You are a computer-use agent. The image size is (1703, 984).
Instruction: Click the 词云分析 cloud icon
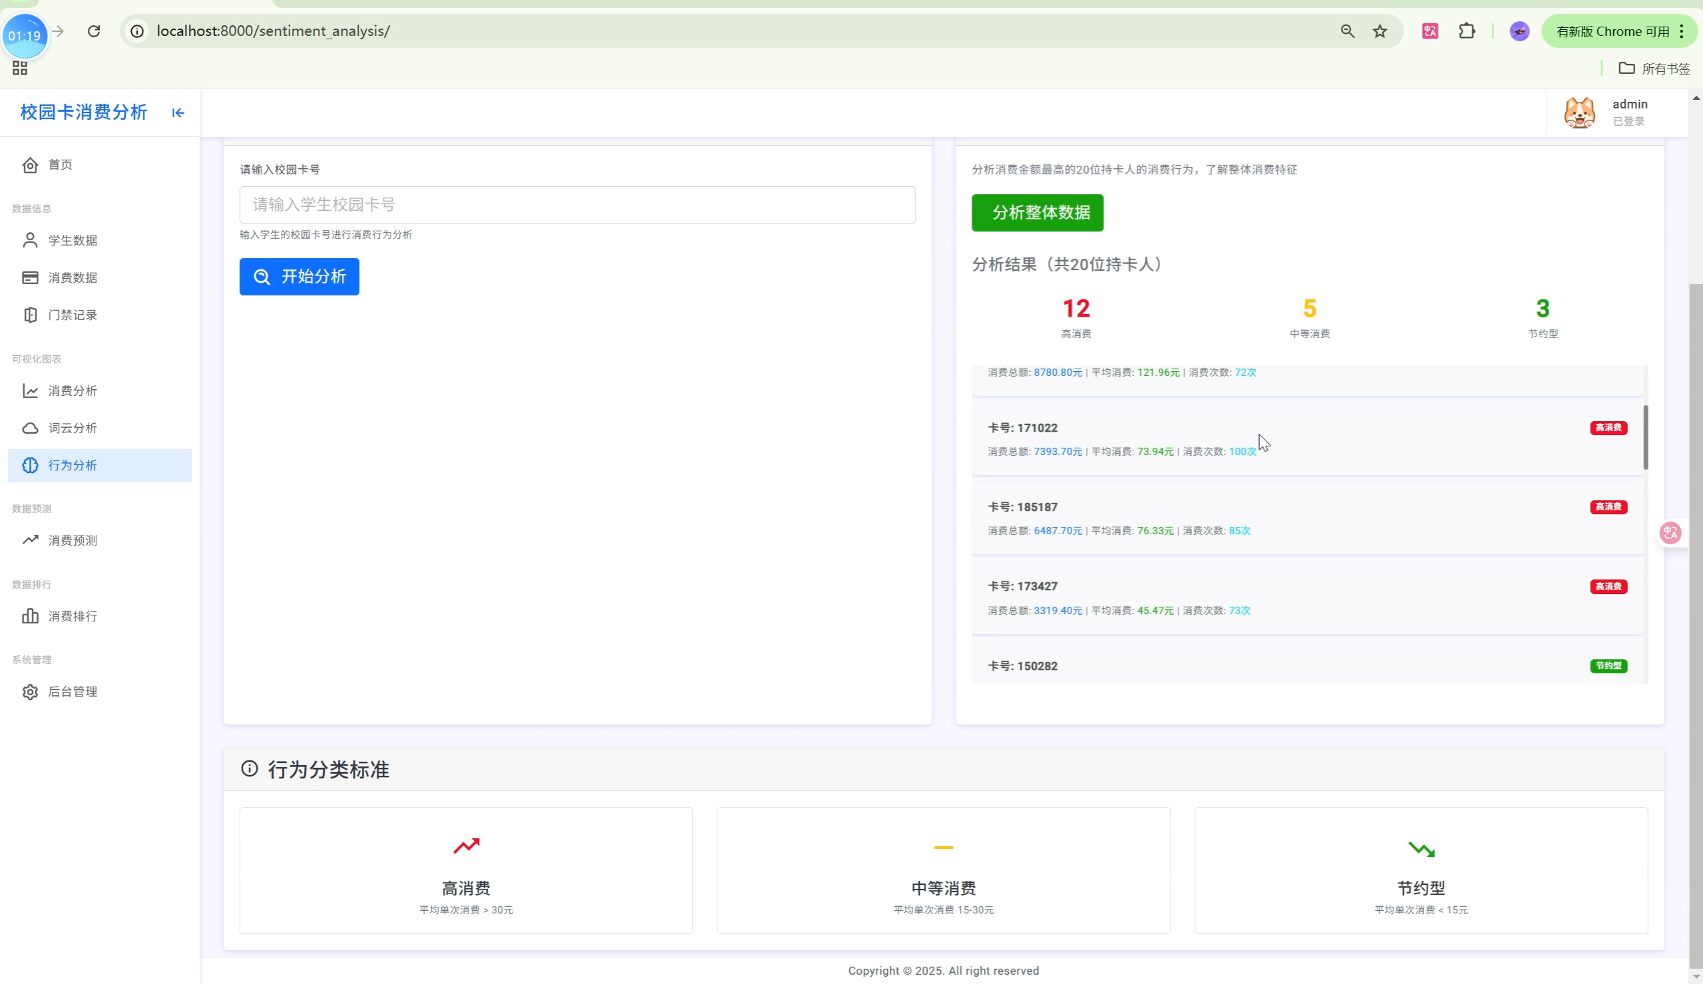(x=30, y=428)
